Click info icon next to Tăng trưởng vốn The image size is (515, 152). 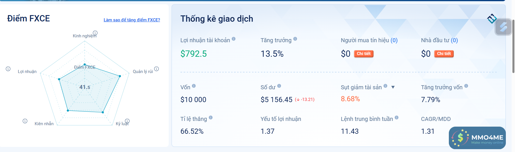tap(466, 86)
